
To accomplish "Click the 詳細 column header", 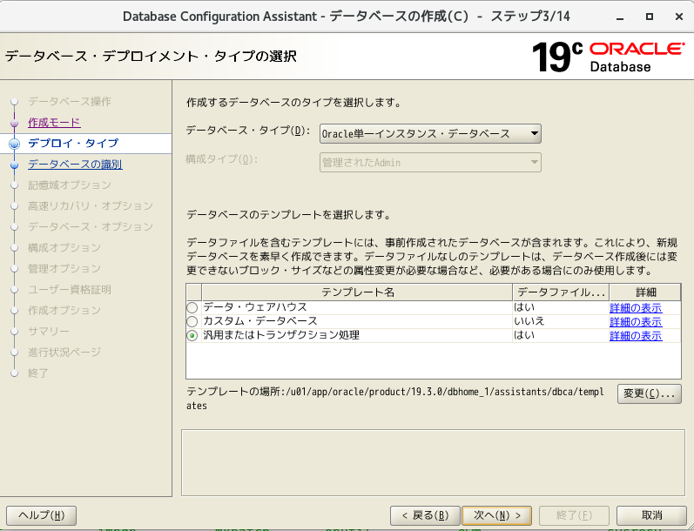I will click(x=645, y=292).
